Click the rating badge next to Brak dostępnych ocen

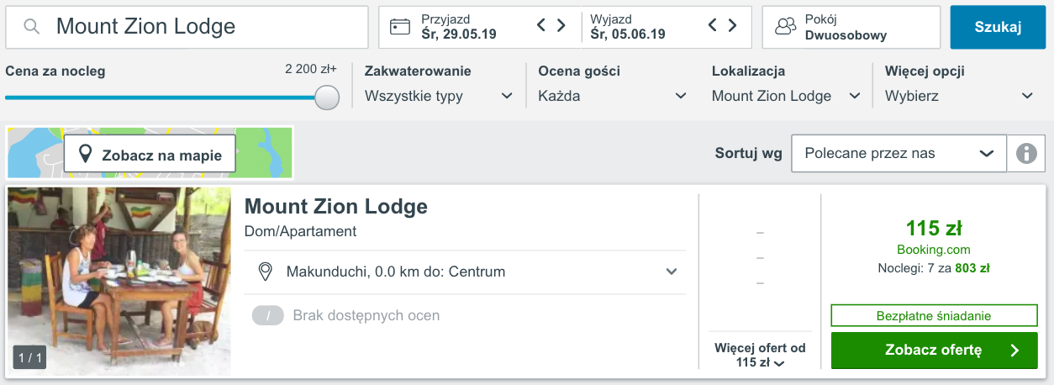[268, 316]
